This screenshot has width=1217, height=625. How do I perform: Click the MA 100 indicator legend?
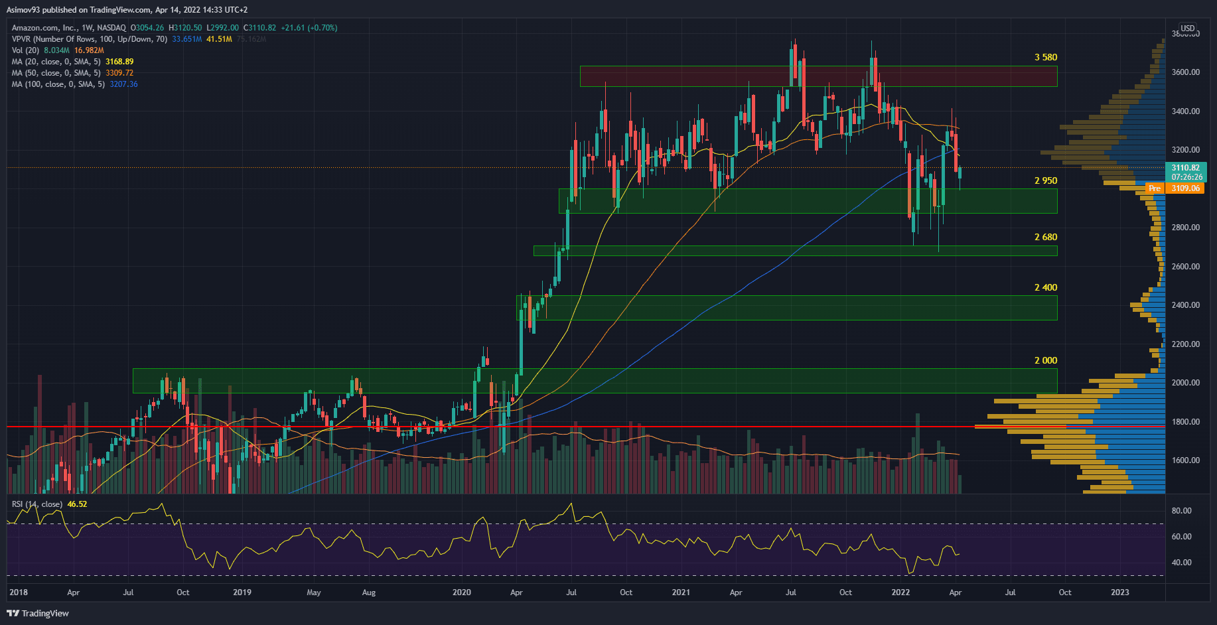[x=58, y=84]
